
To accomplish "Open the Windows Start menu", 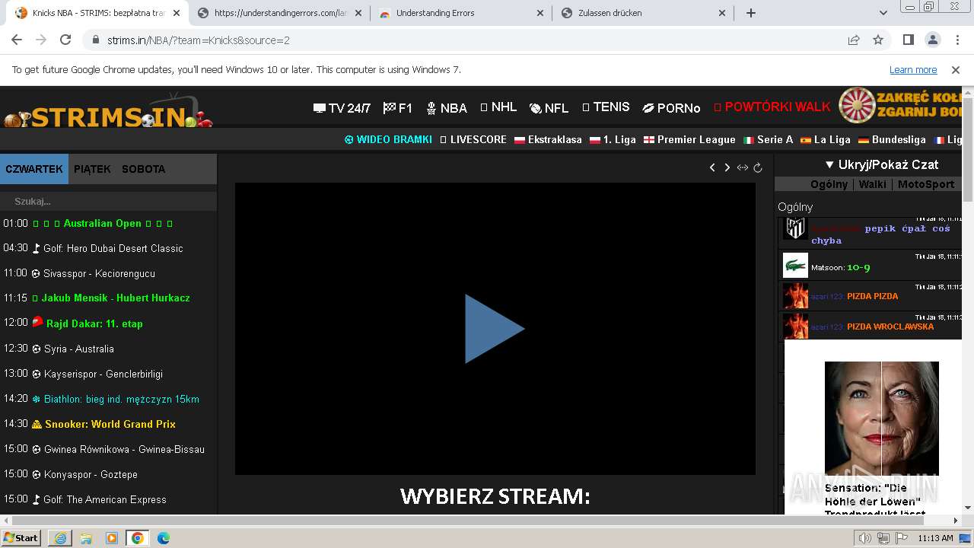I will click(x=21, y=537).
